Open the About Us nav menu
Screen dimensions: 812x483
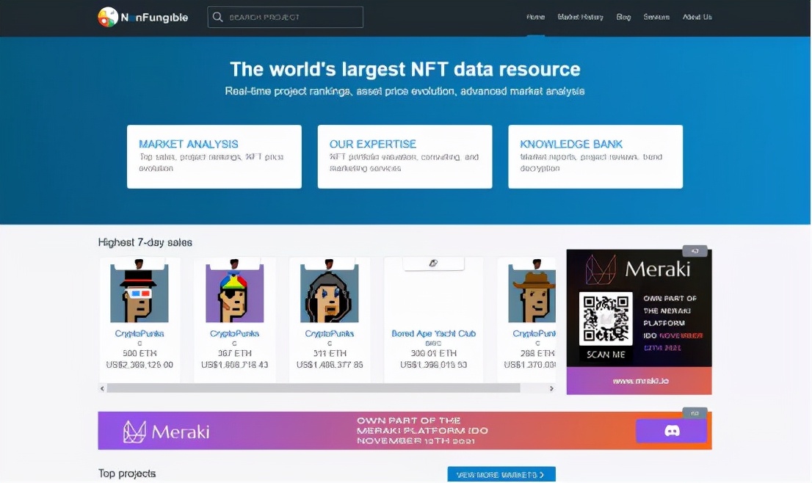click(697, 17)
